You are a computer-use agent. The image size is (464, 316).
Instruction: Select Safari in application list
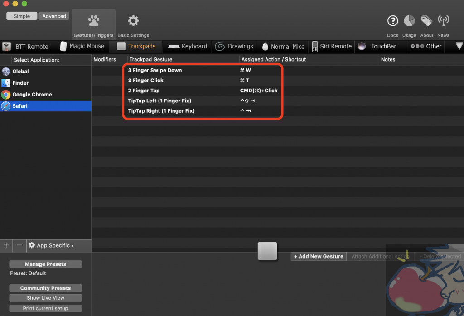point(46,106)
